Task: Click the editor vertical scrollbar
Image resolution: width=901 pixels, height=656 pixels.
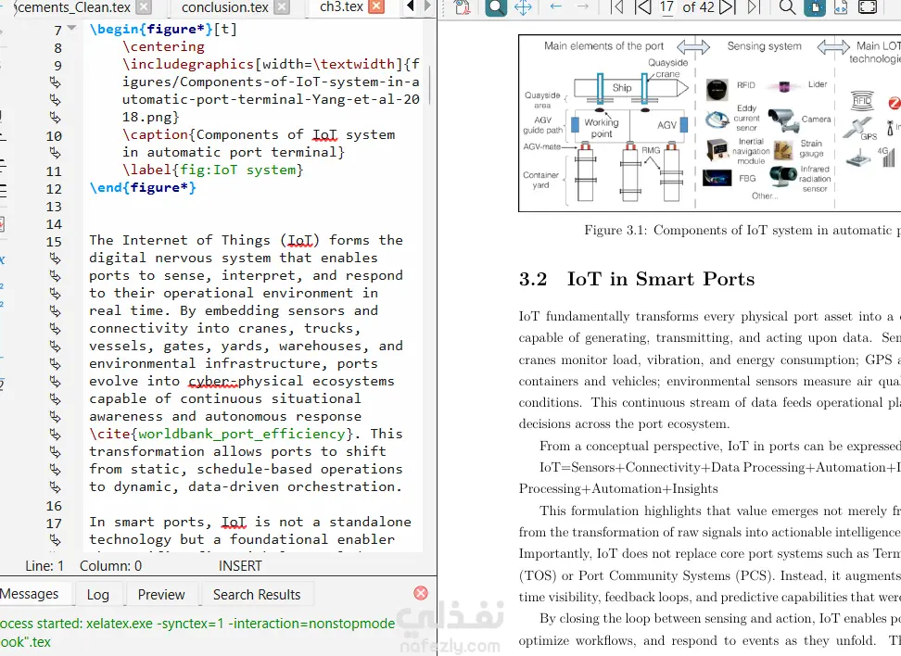Action: (430, 287)
